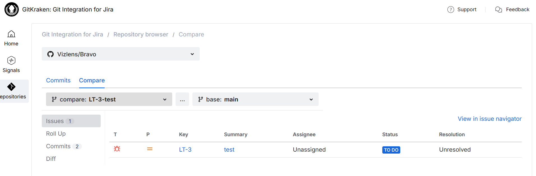Viewport: 536px width, 176px height.
Task: Click the TO DO status badge
Action: click(391, 150)
